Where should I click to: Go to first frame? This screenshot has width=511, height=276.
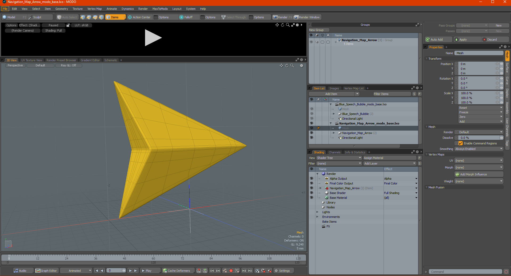(96, 271)
